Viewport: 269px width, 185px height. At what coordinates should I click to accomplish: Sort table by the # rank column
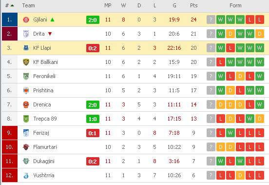click(x=9, y=6)
